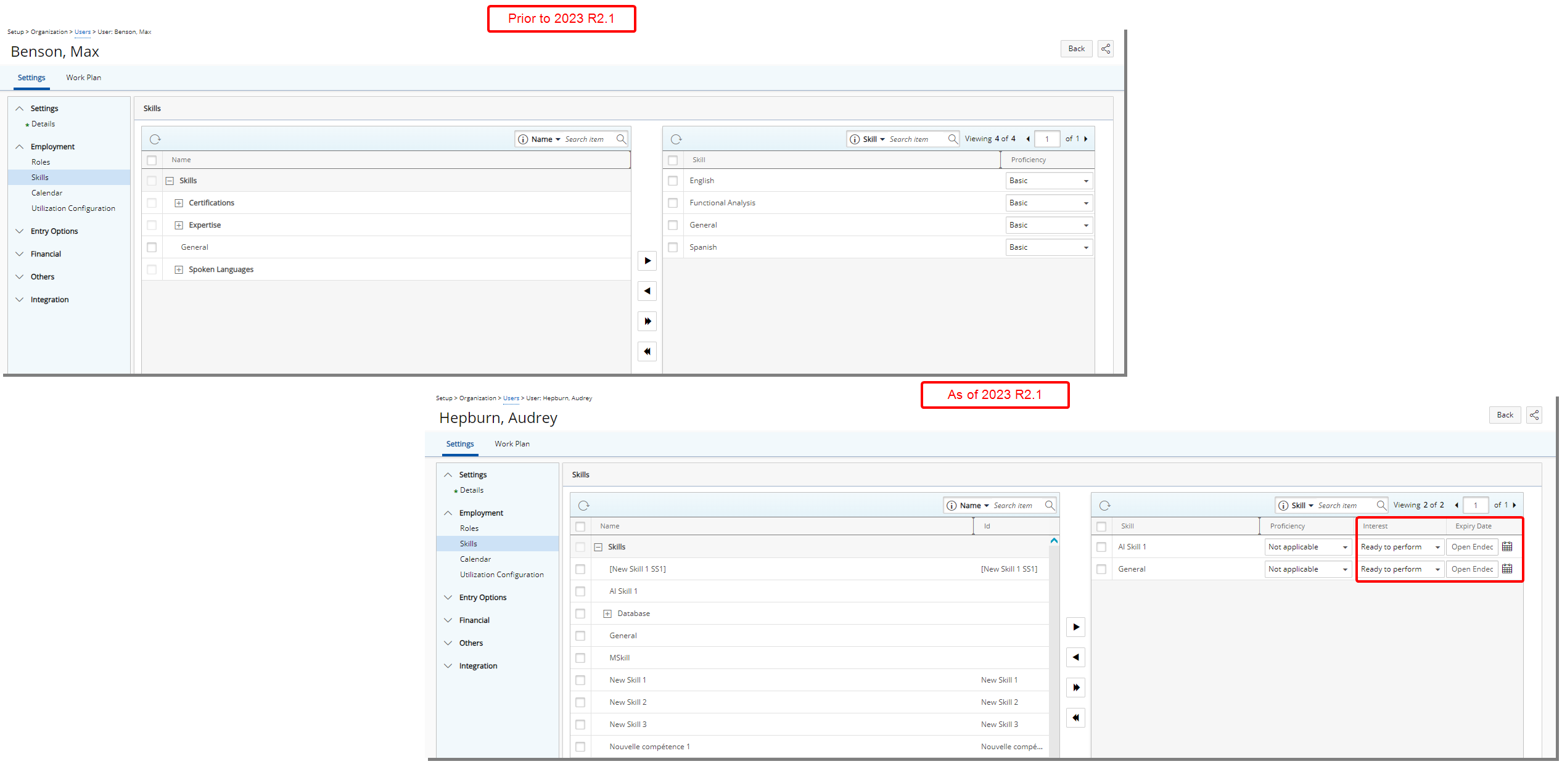Viewport: 1562px width, 764px height.
Task: Click Back button on Hepburn, Audrey page
Action: click(x=1505, y=415)
